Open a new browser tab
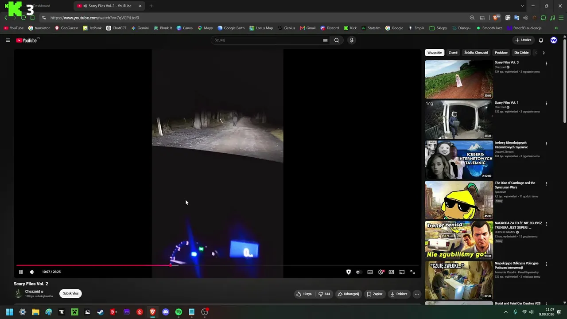Image resolution: width=567 pixels, height=319 pixels. [x=151, y=6]
